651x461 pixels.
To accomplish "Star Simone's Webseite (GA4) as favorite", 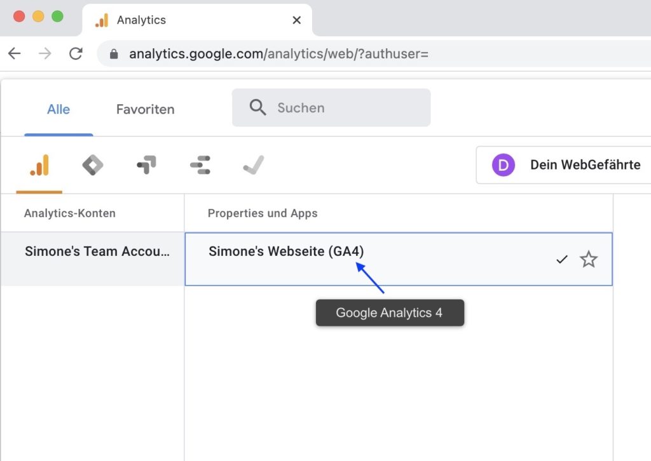I will 588,260.
